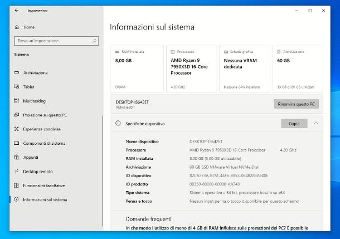Select Informazioni sul sistema entry
The height and width of the screenshot is (239, 340).
(x=45, y=199)
